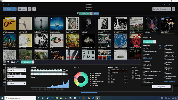178x100 pixels.
Task: Click the Years histogram chart
Action: point(50,84)
